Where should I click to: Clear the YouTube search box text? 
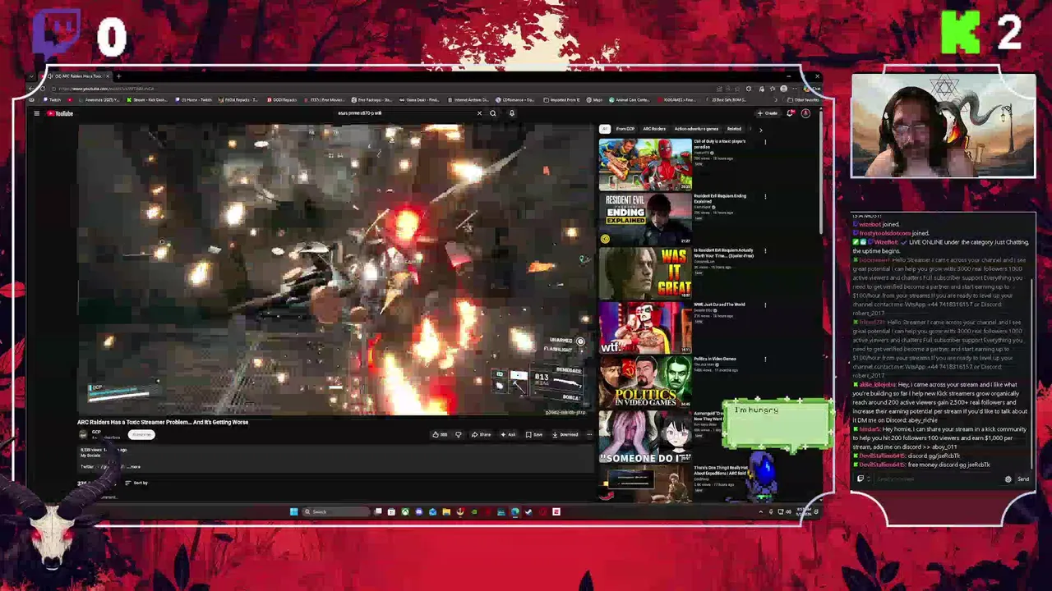click(479, 113)
